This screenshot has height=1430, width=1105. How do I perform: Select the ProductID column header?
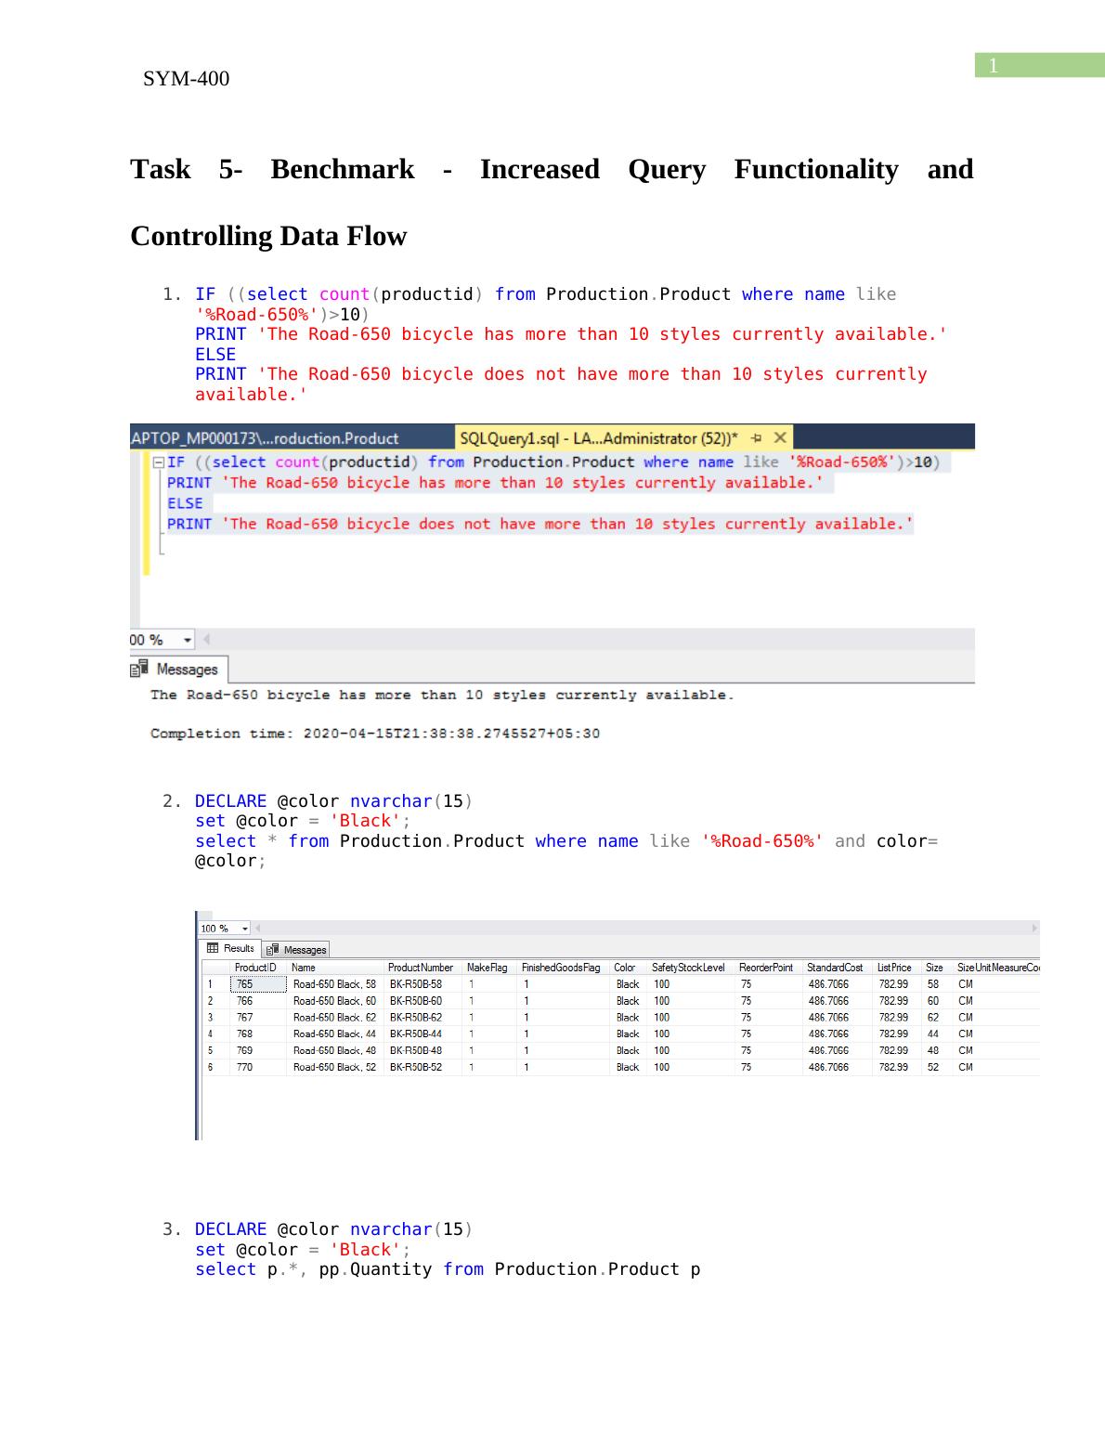pos(255,968)
